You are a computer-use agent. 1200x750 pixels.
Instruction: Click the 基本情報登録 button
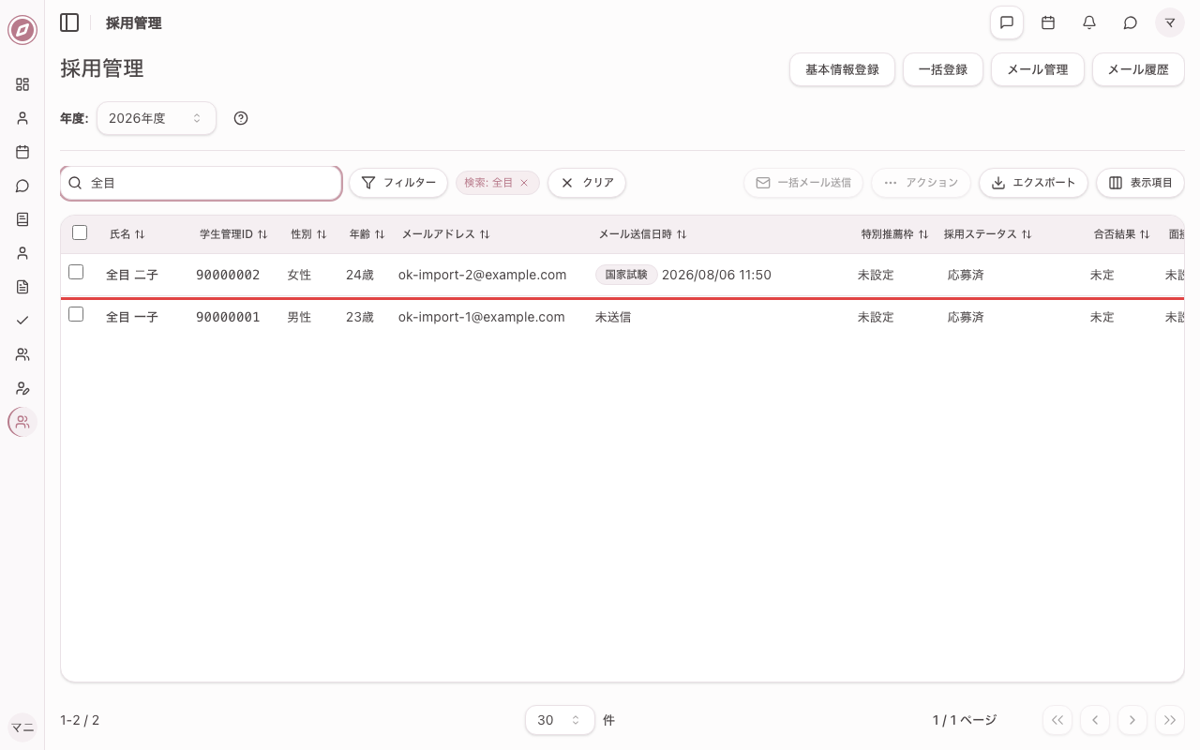point(842,69)
